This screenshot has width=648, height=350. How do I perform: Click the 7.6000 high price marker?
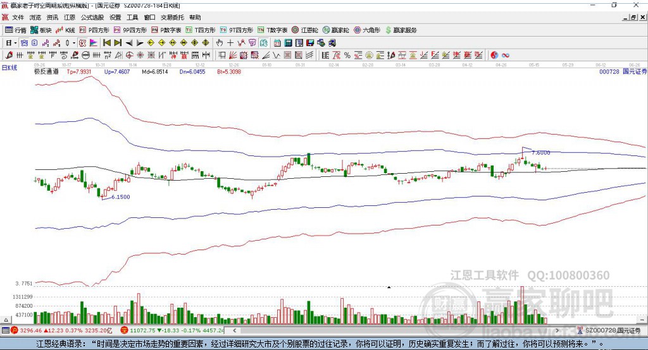(x=540, y=153)
